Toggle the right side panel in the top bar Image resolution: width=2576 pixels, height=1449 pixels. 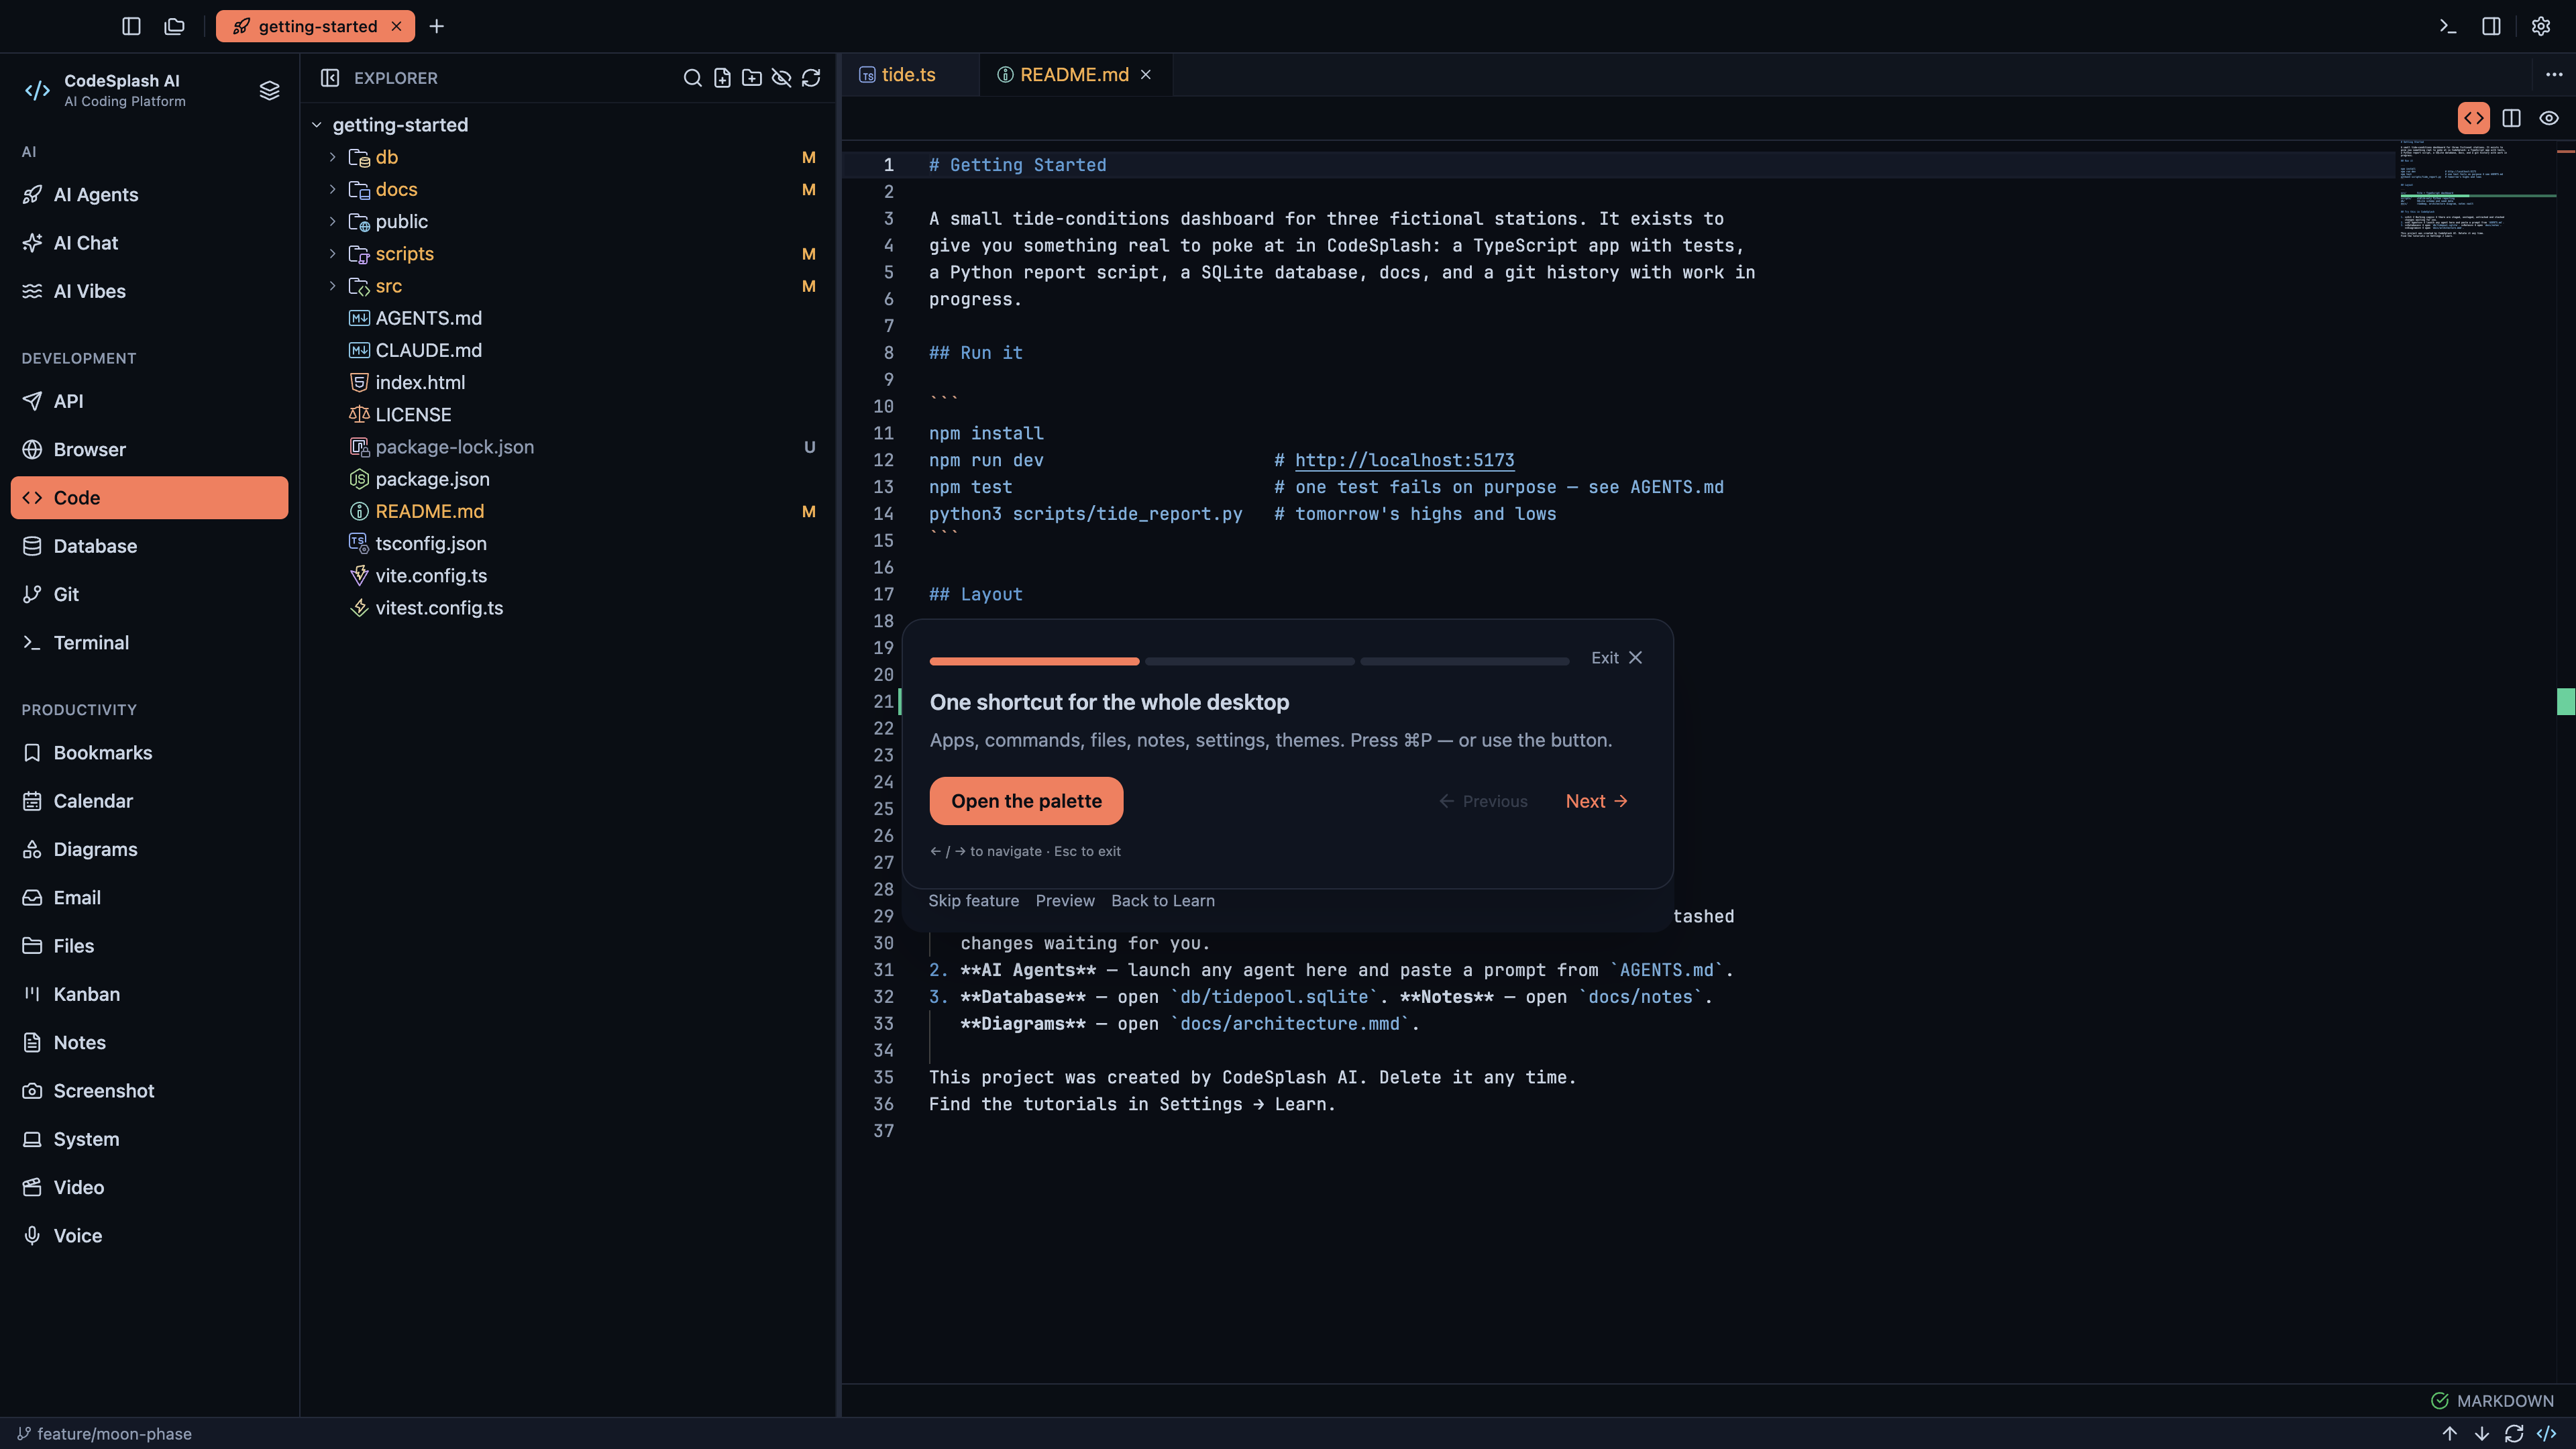point(2491,26)
